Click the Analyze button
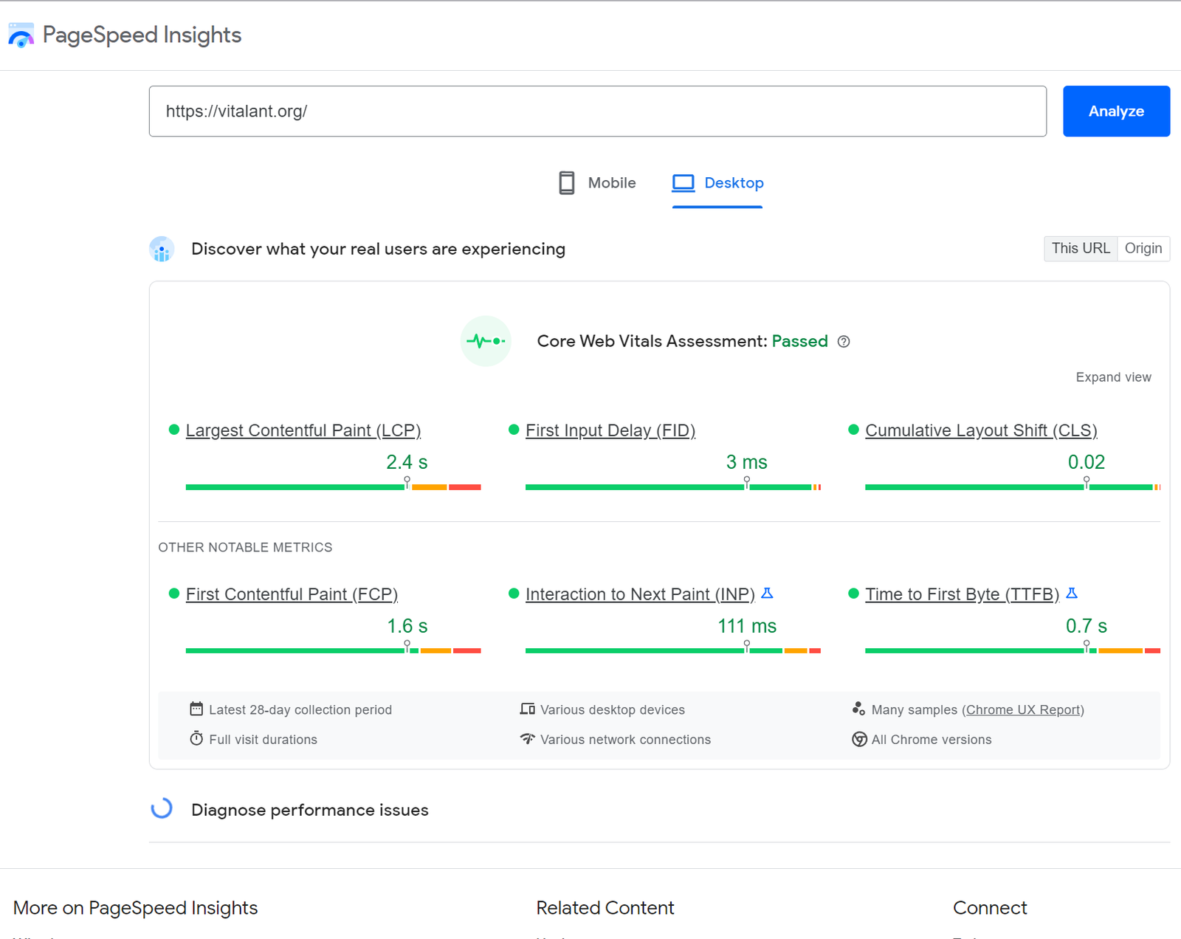Image resolution: width=1181 pixels, height=939 pixels. [x=1116, y=111]
